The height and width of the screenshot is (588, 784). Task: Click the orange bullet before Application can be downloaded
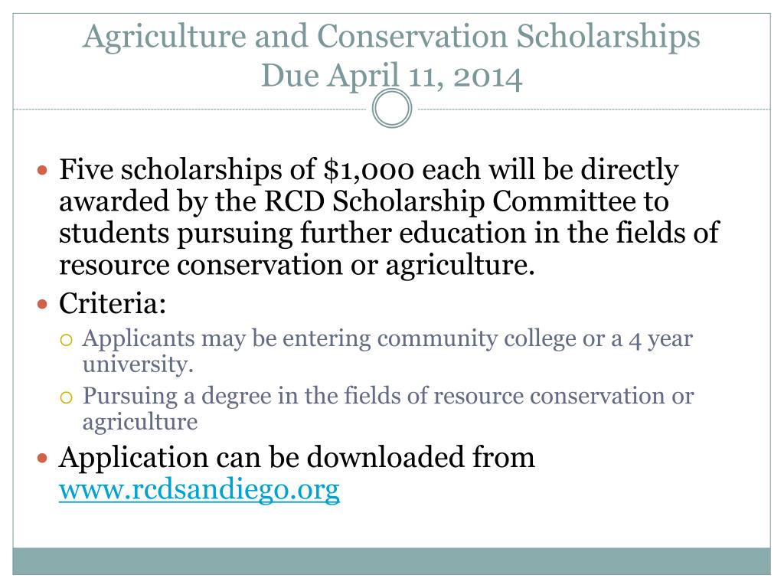pos(43,458)
